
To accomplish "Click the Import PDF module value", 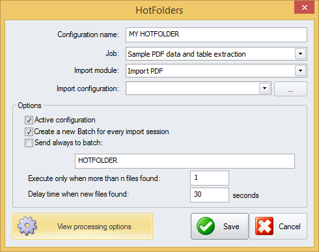I will coord(145,71).
